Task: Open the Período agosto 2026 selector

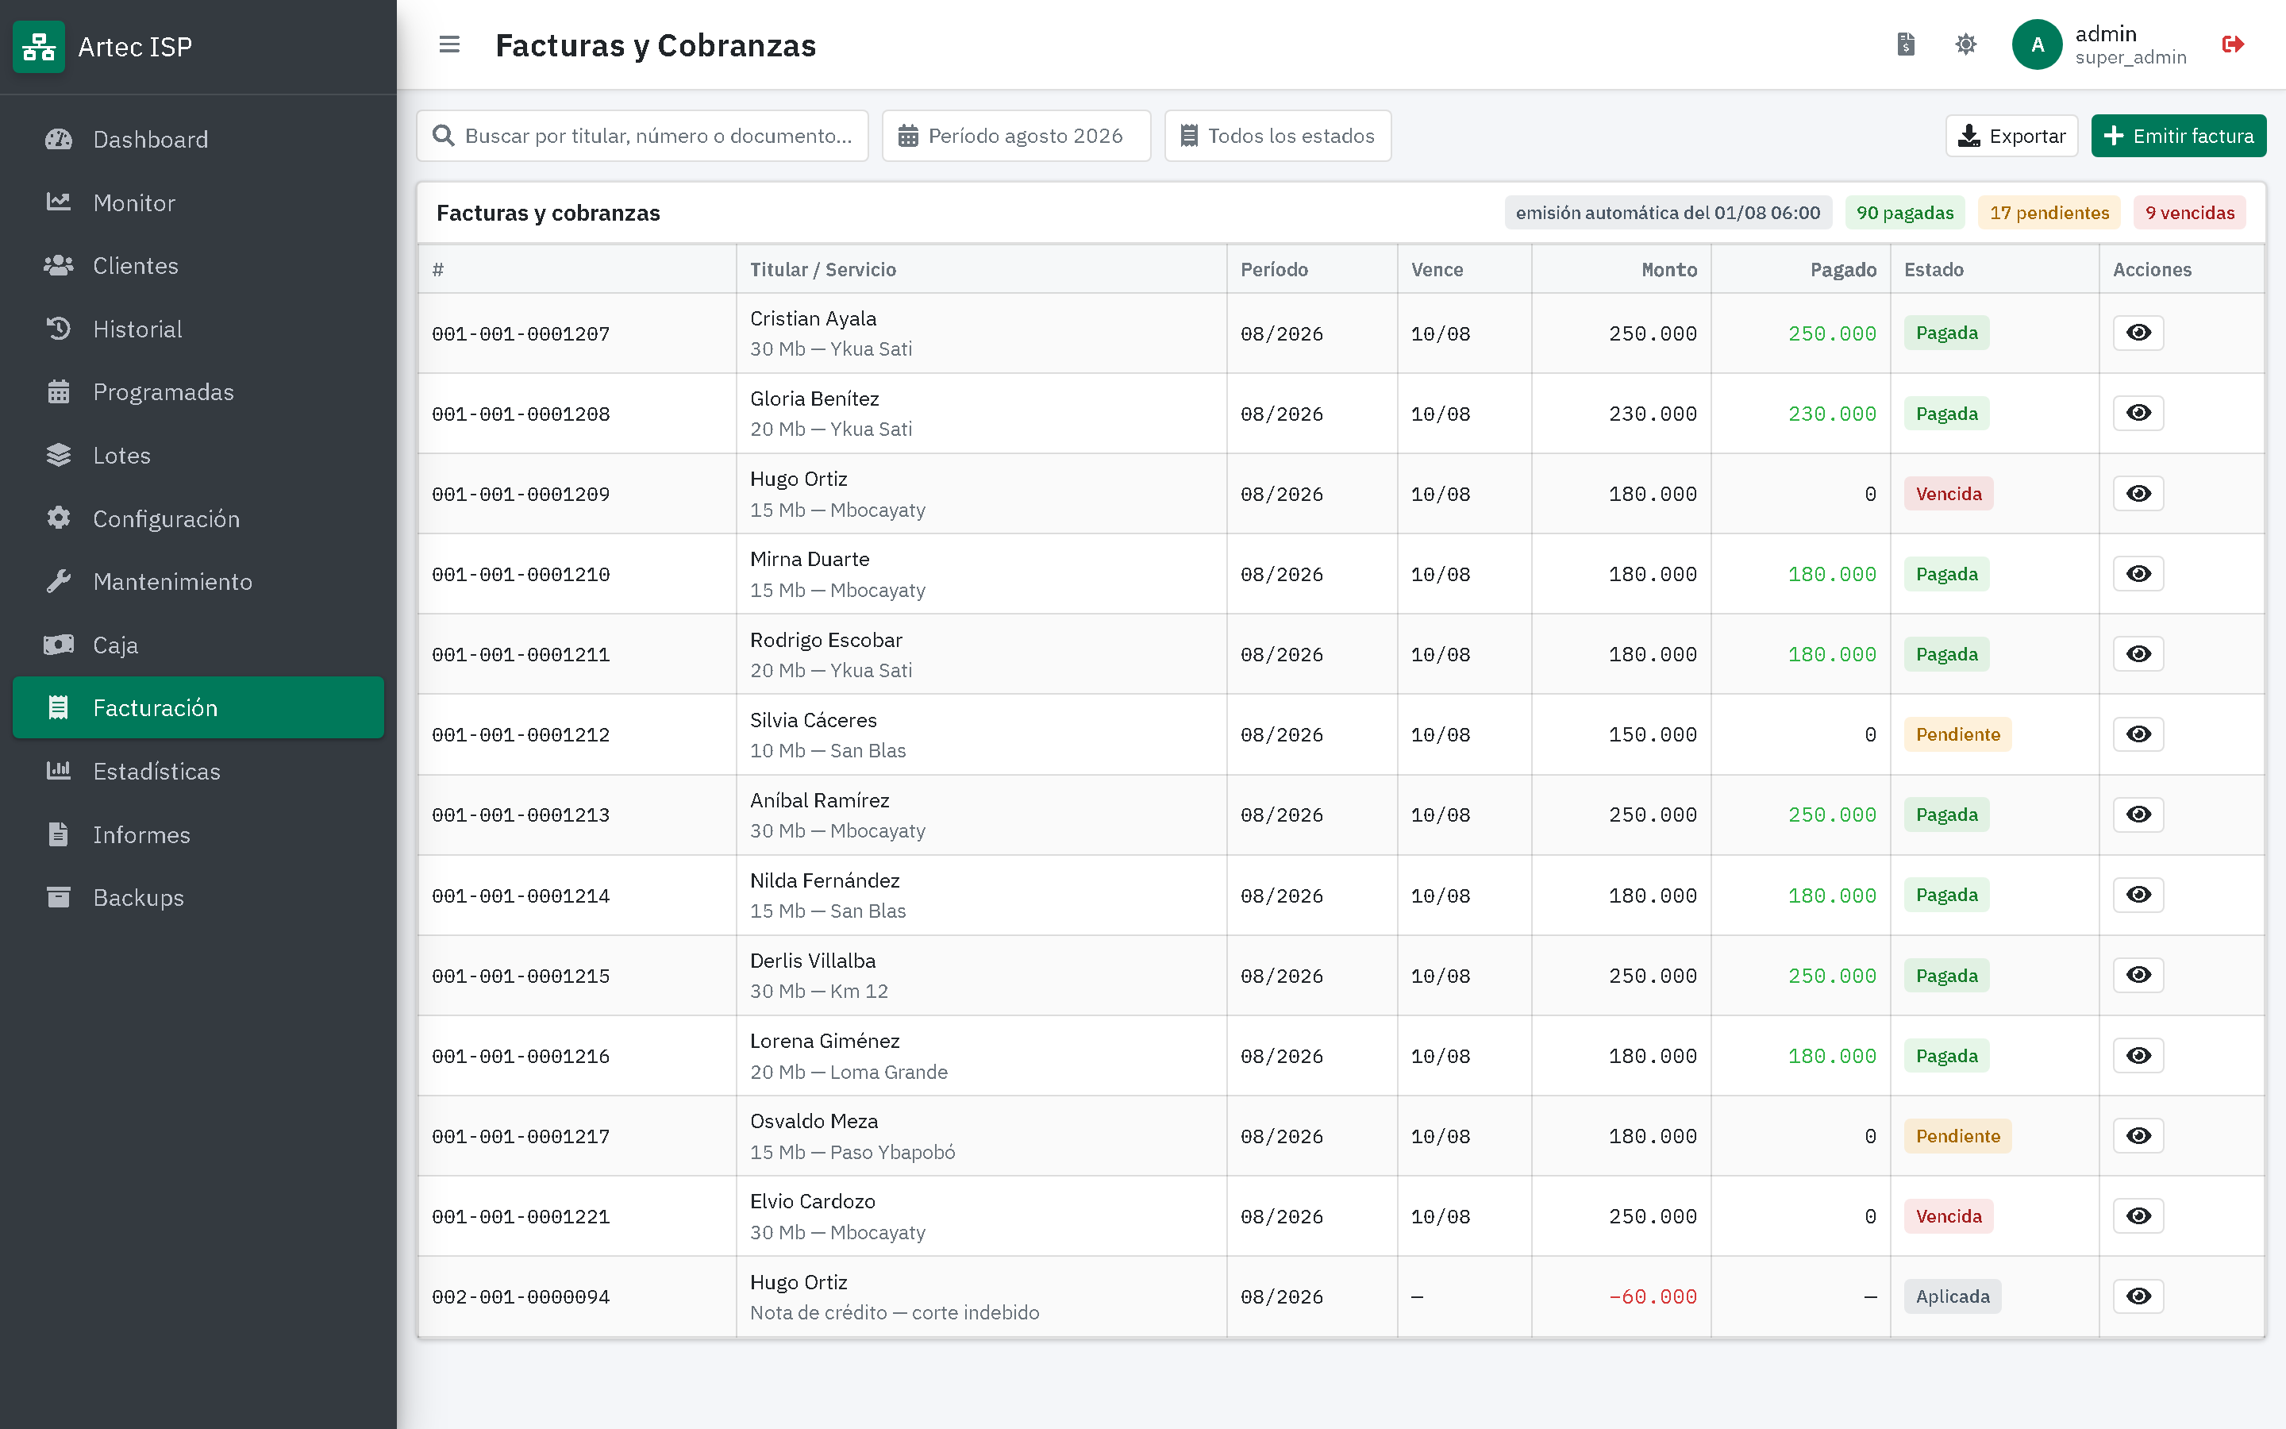Action: 1017,136
